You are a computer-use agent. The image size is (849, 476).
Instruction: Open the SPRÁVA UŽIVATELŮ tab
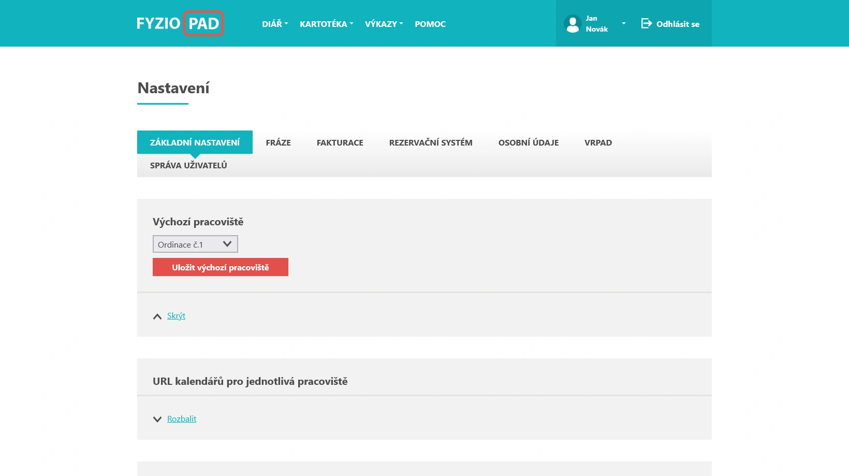point(188,165)
